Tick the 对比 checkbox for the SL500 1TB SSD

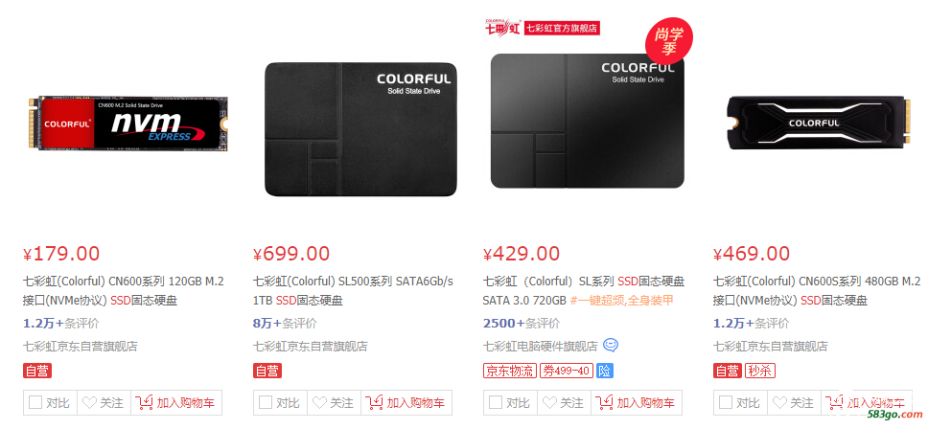[x=266, y=402]
